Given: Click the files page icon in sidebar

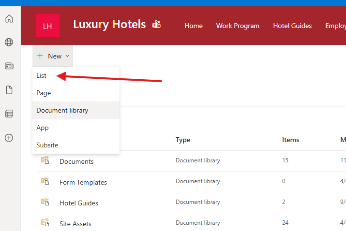Looking at the screenshot, I should pyautogui.click(x=9, y=90).
